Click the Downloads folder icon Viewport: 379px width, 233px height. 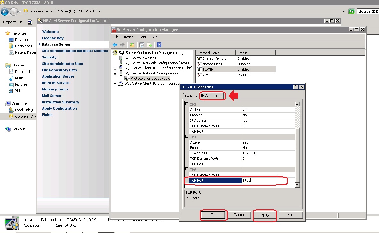11,46
